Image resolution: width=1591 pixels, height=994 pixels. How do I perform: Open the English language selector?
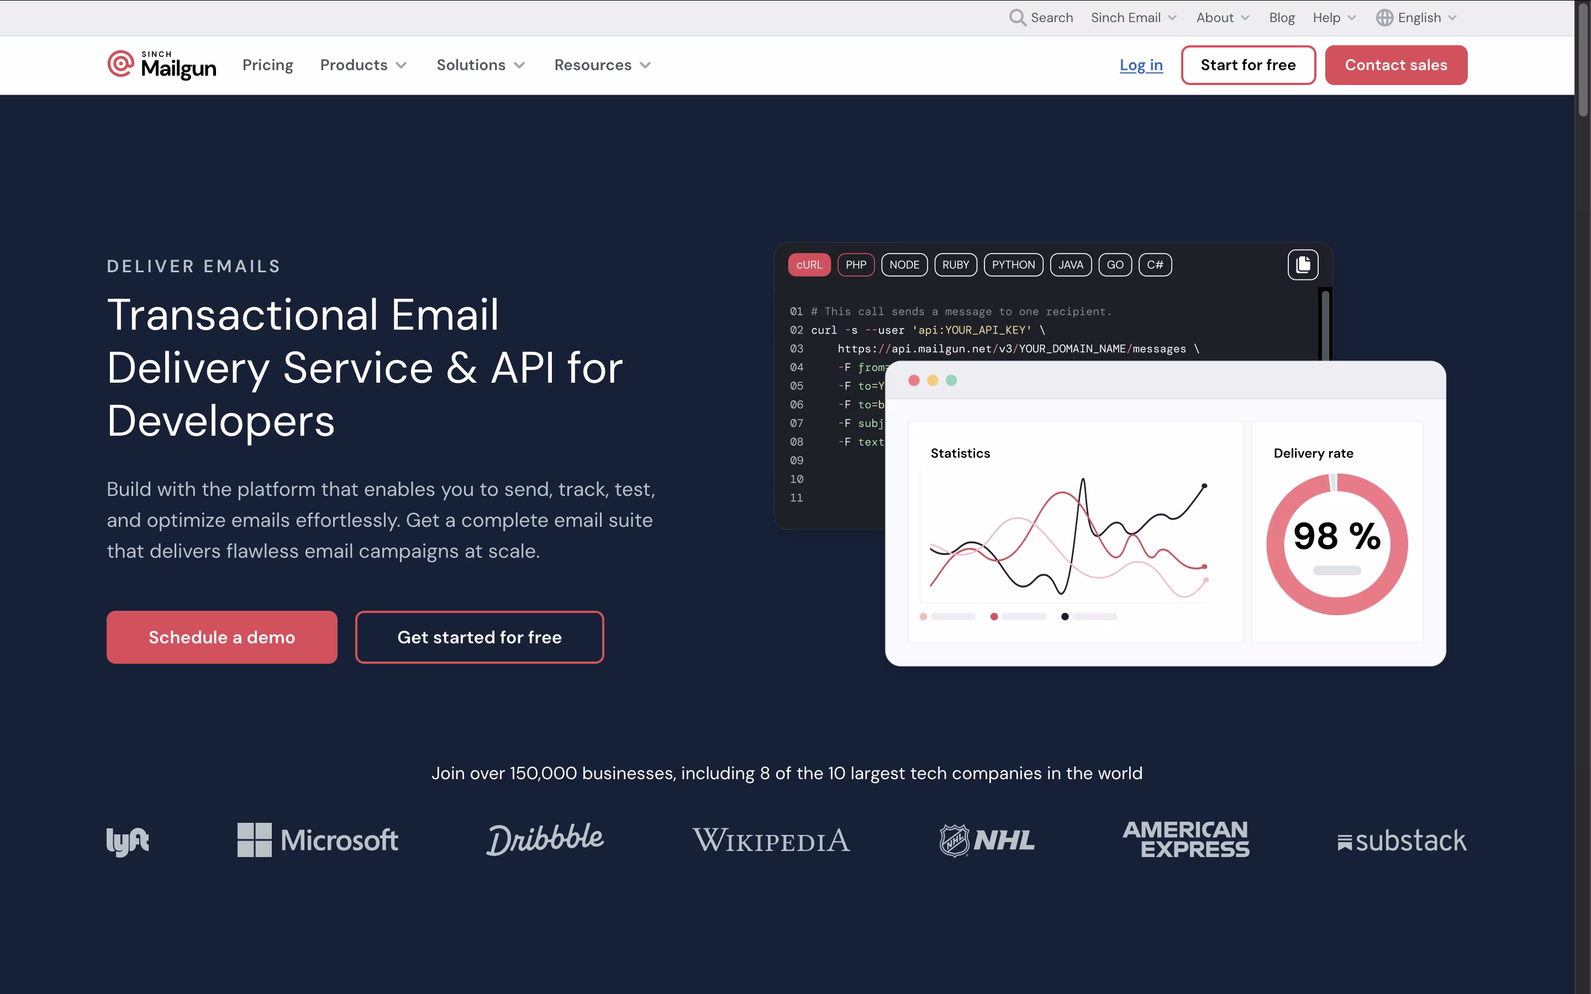[x=1418, y=18]
